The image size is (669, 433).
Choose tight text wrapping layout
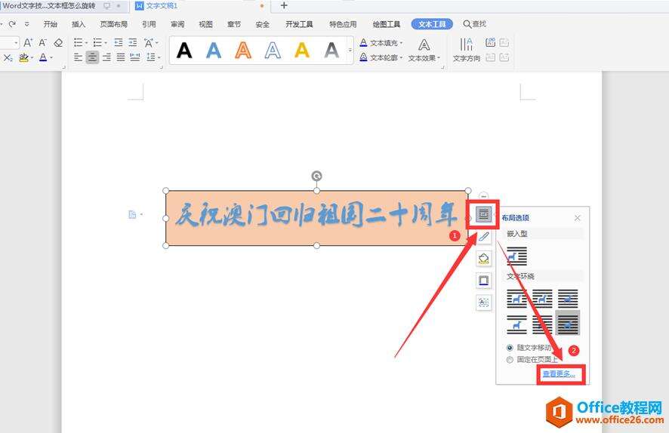[x=542, y=298]
